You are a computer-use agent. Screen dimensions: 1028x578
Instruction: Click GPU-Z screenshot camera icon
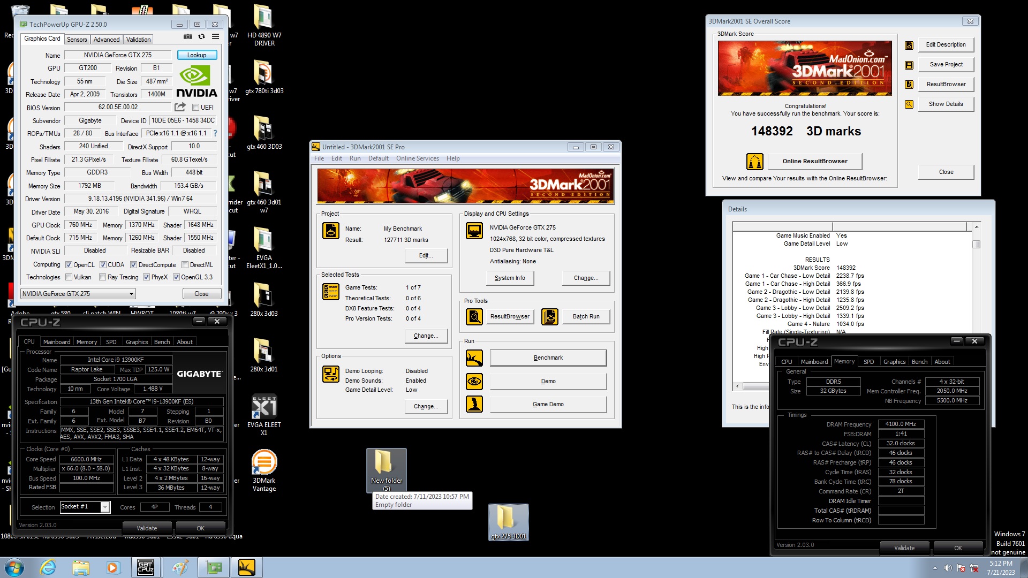188,36
